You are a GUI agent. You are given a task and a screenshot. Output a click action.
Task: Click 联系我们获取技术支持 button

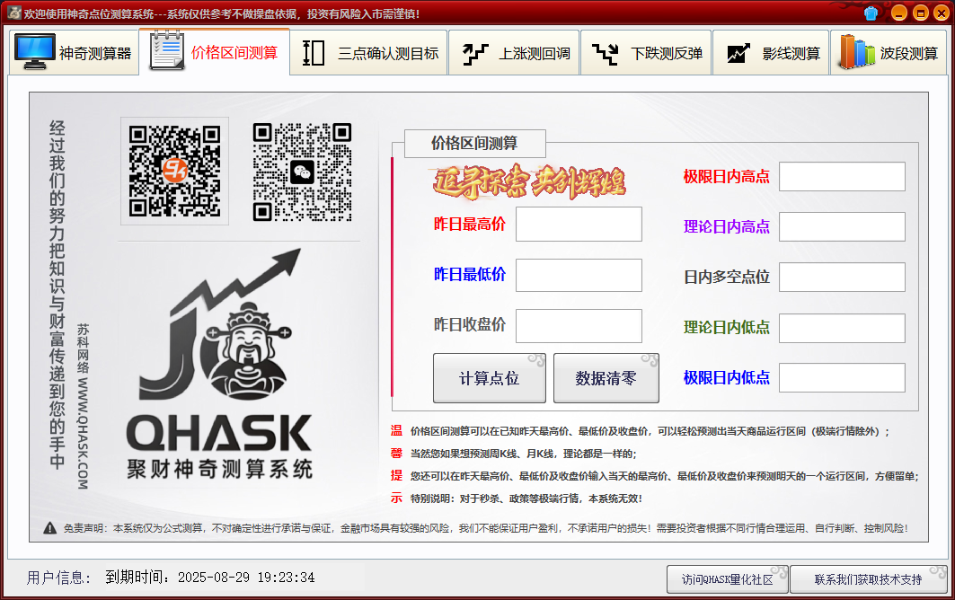[x=869, y=579]
